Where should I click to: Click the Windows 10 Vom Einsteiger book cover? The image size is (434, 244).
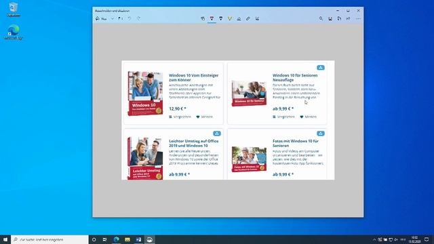tap(145, 94)
